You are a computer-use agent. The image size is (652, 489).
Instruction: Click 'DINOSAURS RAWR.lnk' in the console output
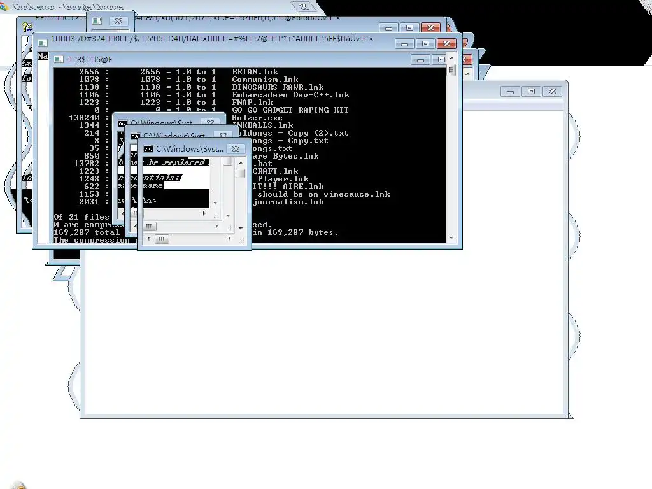[278, 87]
